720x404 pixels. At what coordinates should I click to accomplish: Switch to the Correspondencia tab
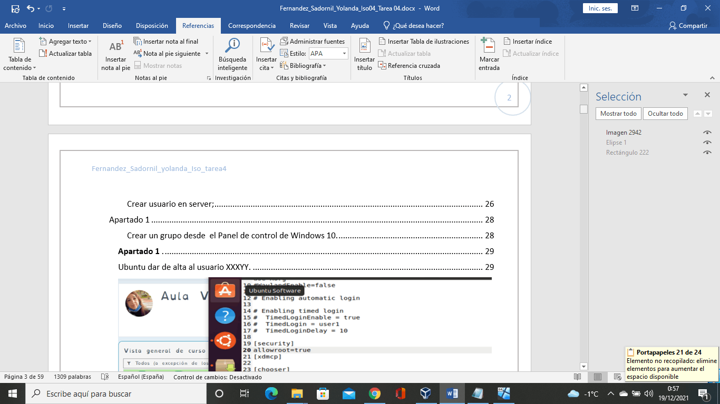tap(252, 26)
